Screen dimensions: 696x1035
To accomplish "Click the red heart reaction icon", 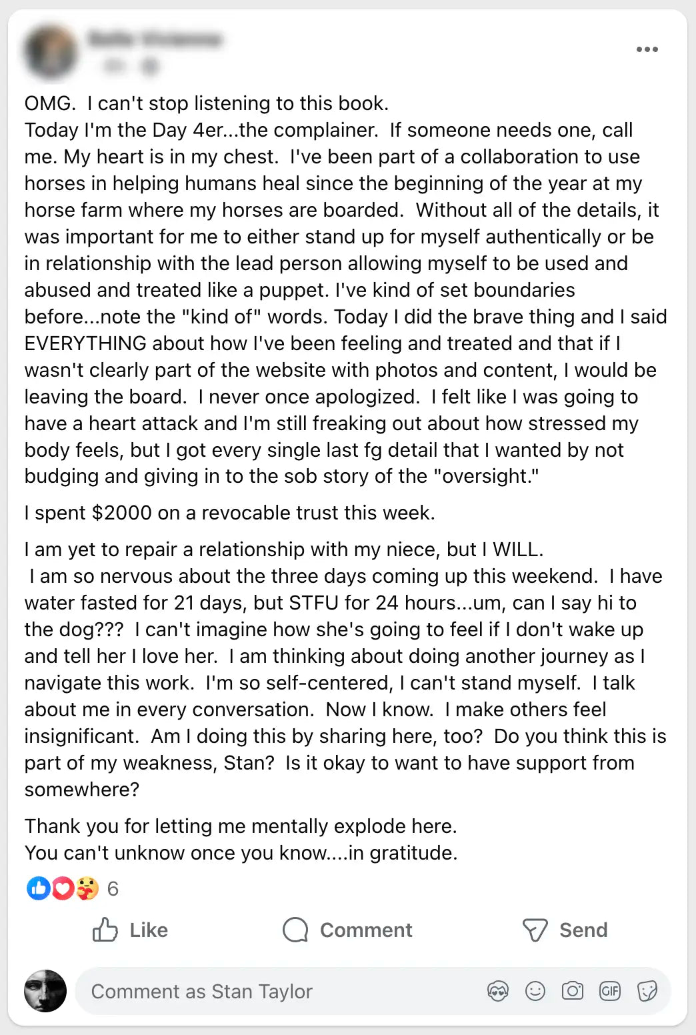I will click(62, 888).
